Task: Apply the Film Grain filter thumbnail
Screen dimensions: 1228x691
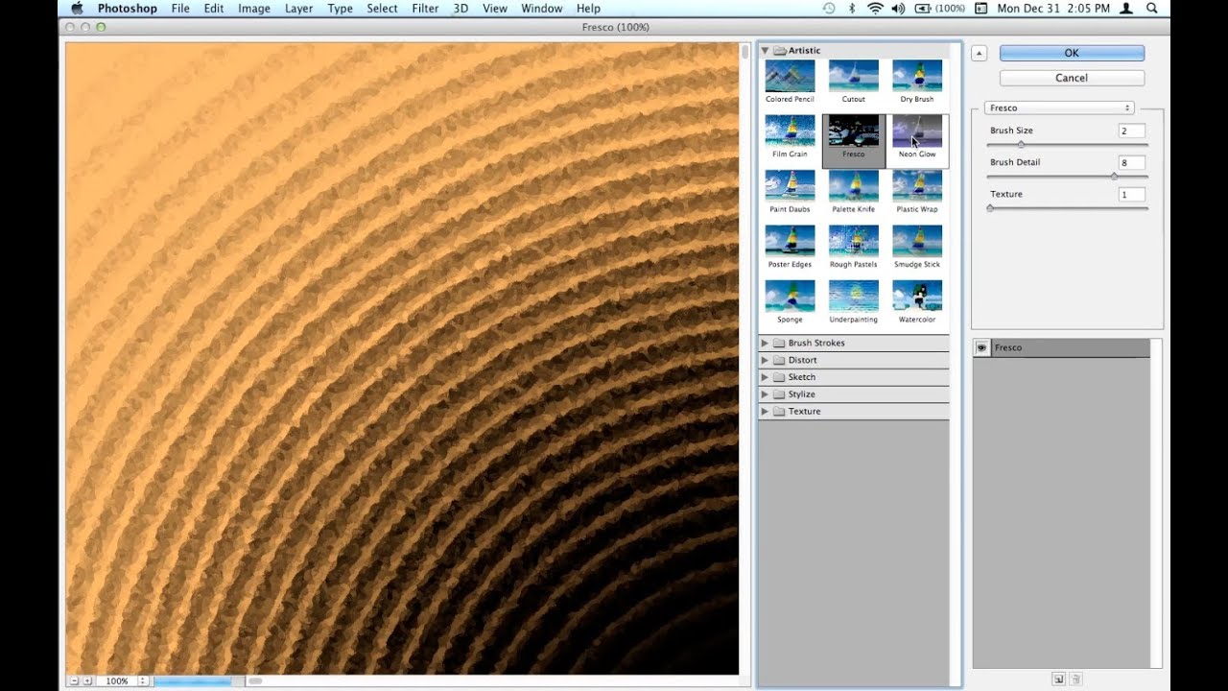Action: point(790,131)
